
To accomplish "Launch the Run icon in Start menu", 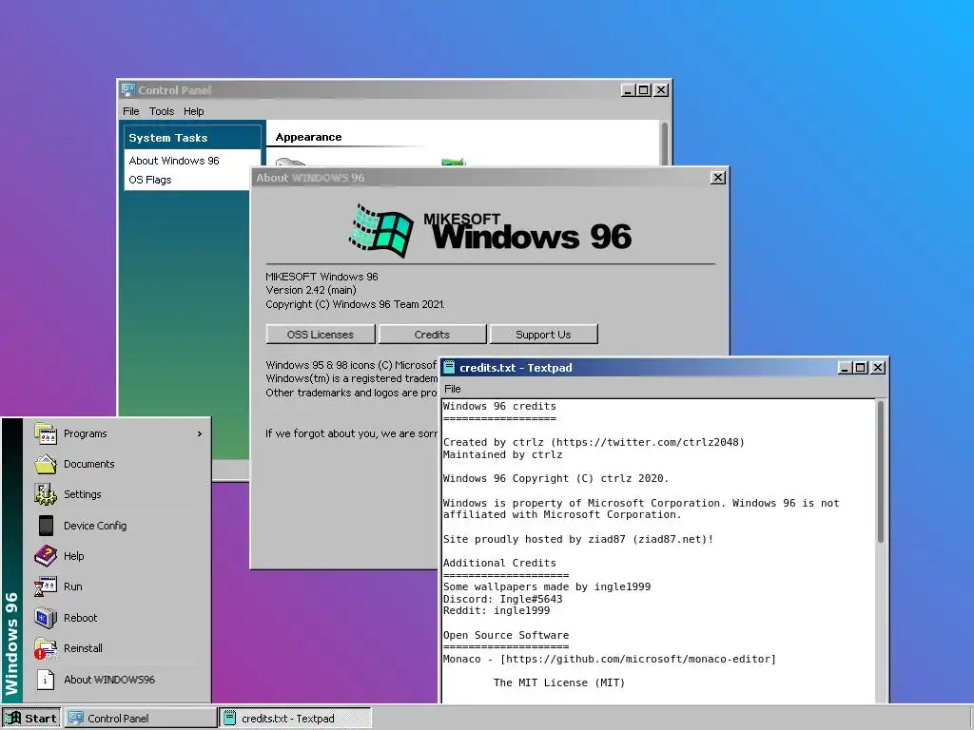I will (x=46, y=586).
